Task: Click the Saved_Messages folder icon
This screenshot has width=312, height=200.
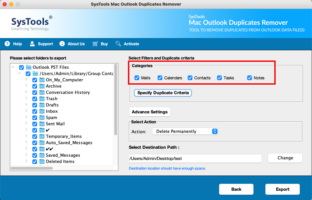Action: click(42, 155)
